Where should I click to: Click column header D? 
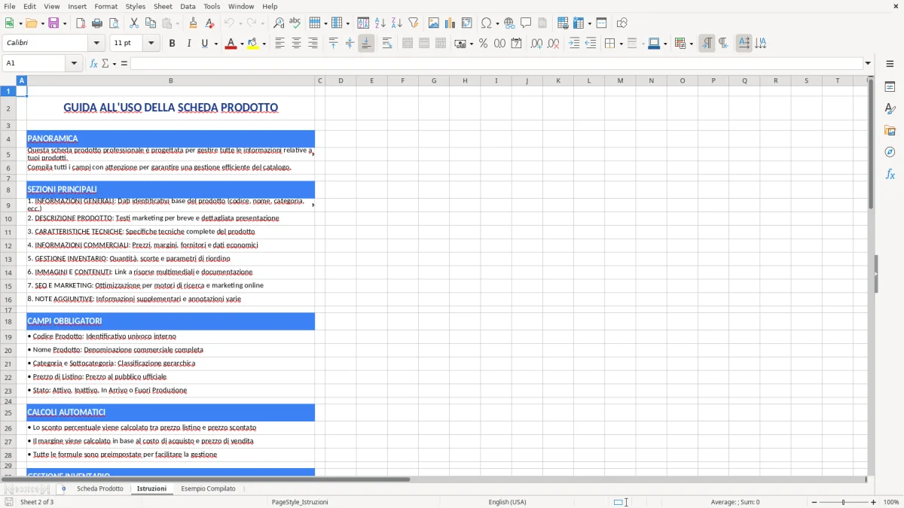coord(341,81)
